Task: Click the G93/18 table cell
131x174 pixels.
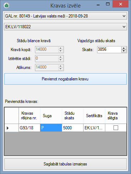Action: (x=29, y=128)
